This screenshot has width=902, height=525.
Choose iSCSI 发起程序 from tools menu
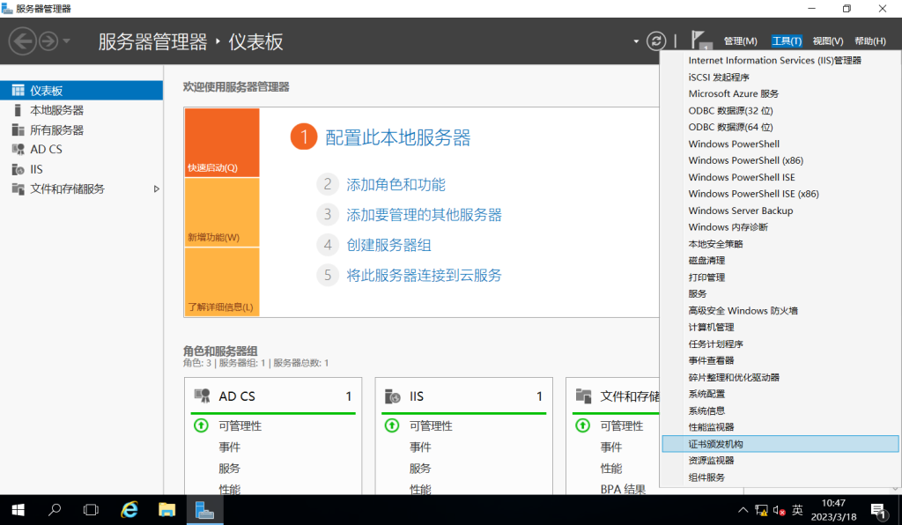click(780, 77)
